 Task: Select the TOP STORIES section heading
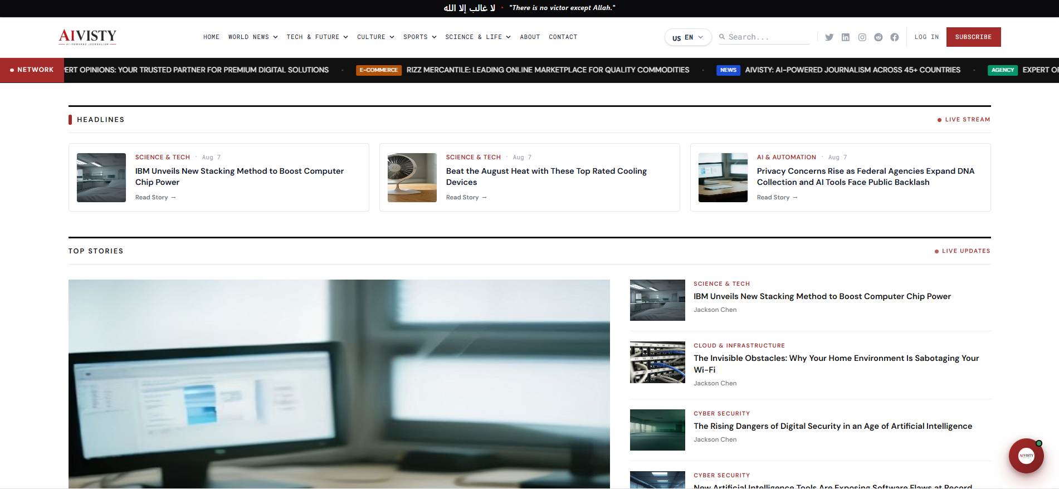pyautogui.click(x=96, y=251)
